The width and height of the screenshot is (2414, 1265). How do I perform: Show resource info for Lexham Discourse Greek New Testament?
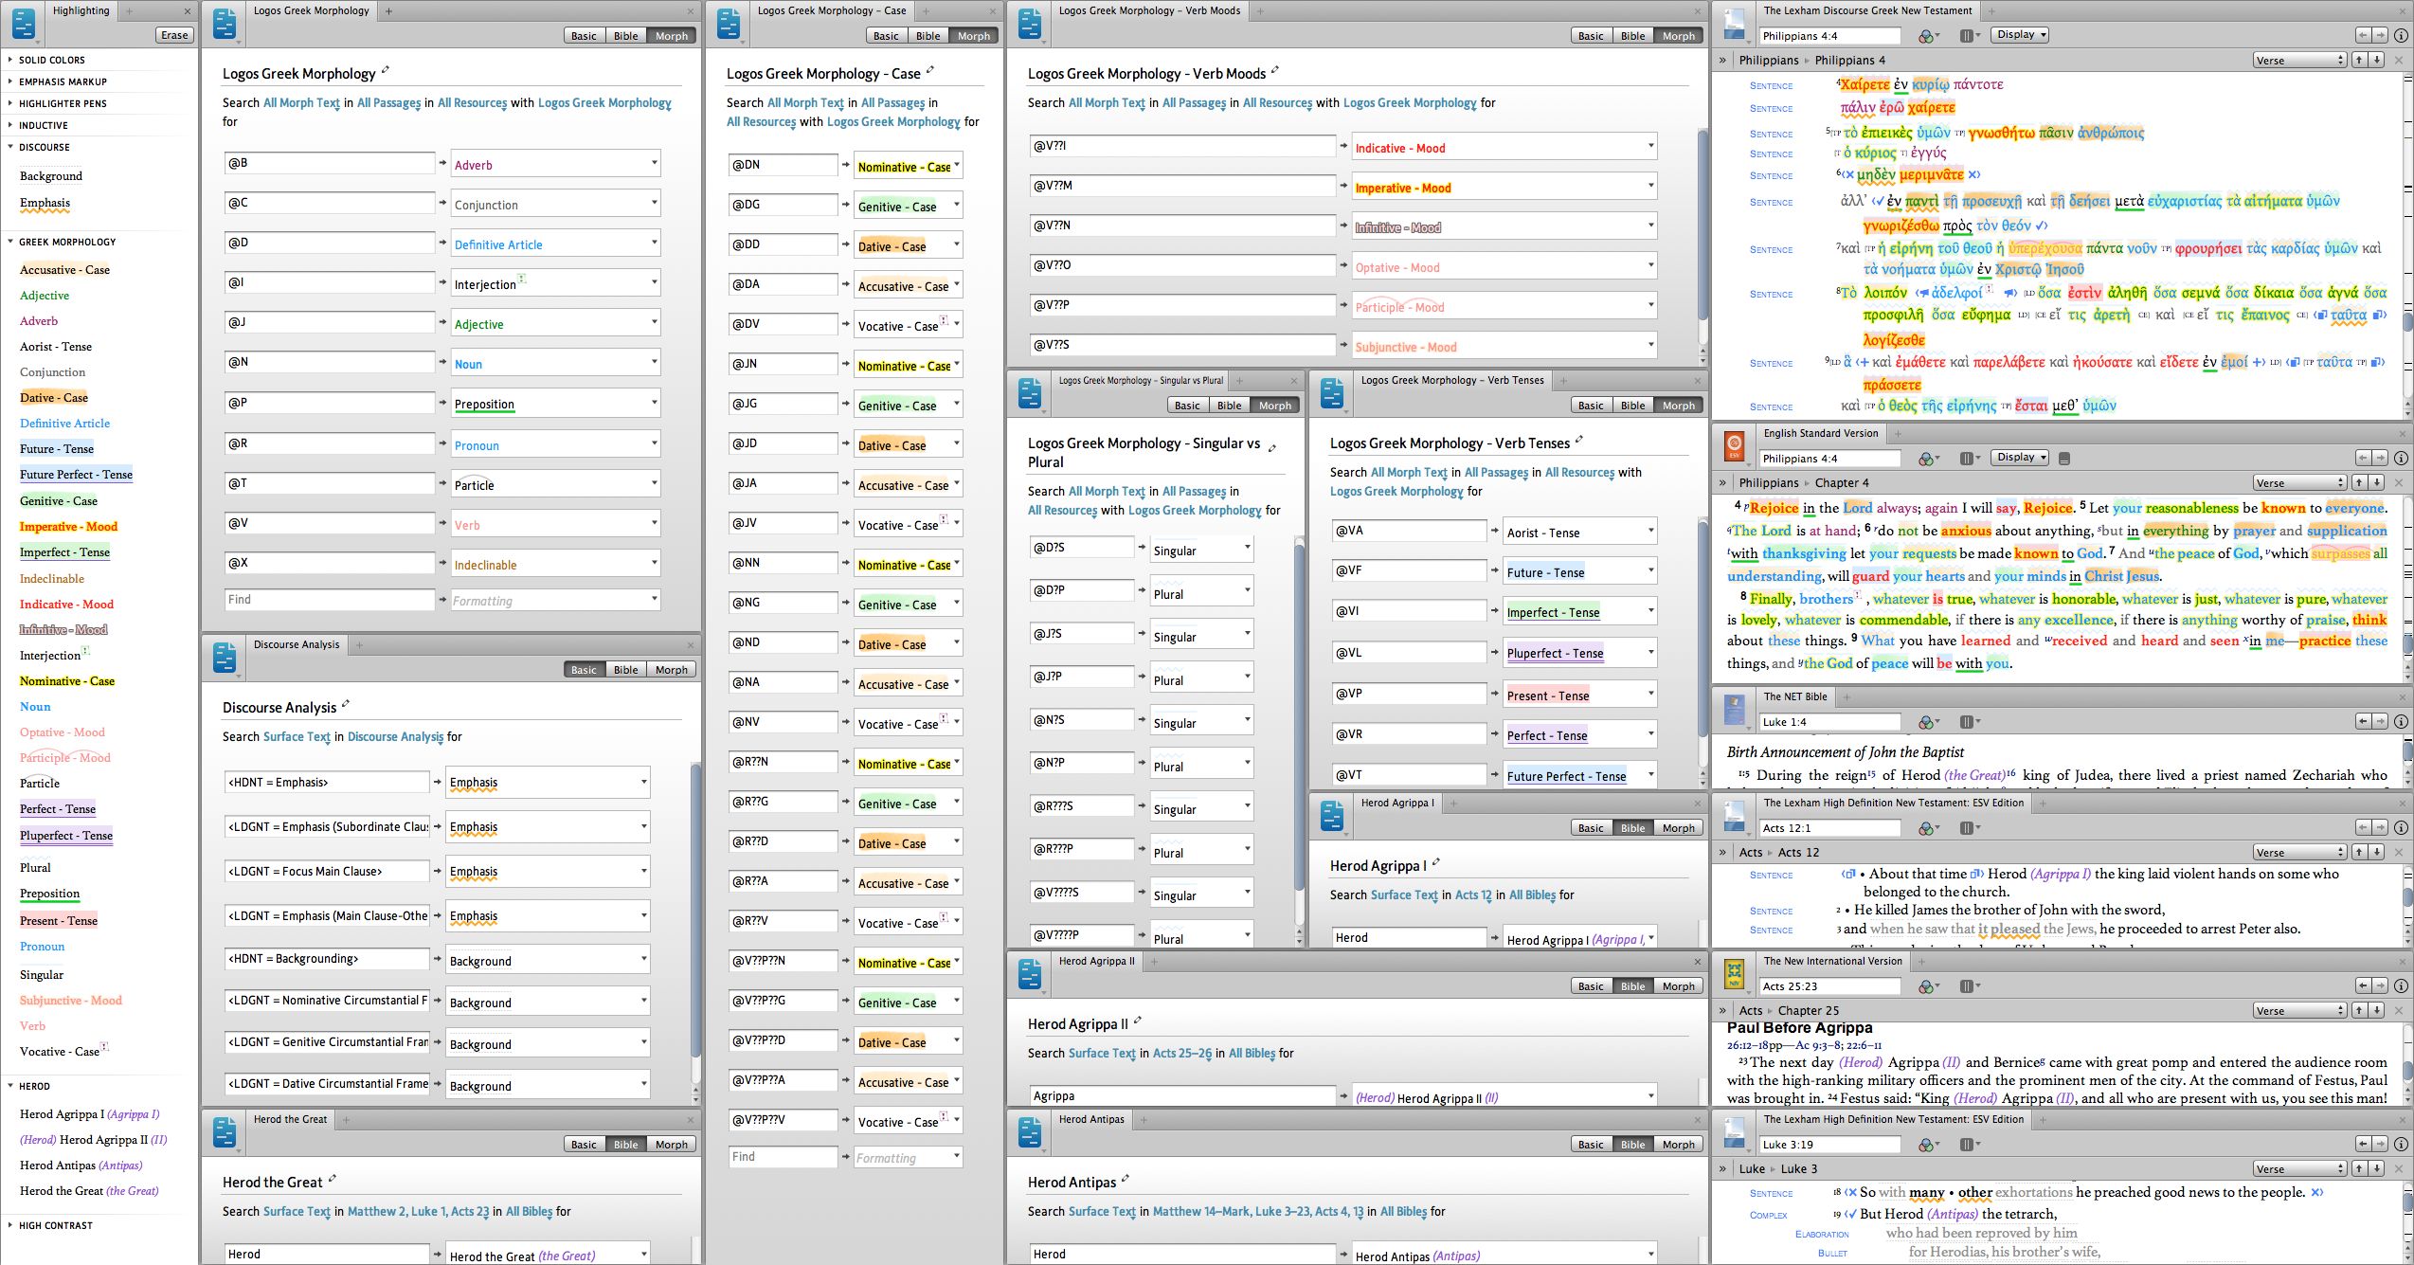pyautogui.click(x=2401, y=36)
